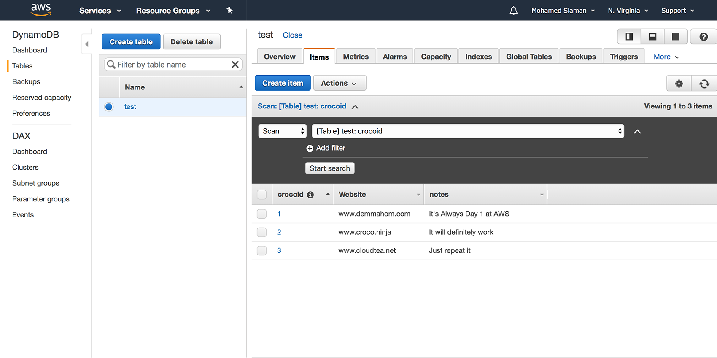Open the [Table] test: crocoid select box
The width and height of the screenshot is (717, 358).
(x=468, y=131)
